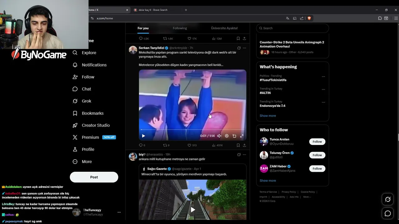Image resolution: width=399 pixels, height=224 pixels.
Task: Open Bookmarks in the sidebar
Action: point(88,113)
